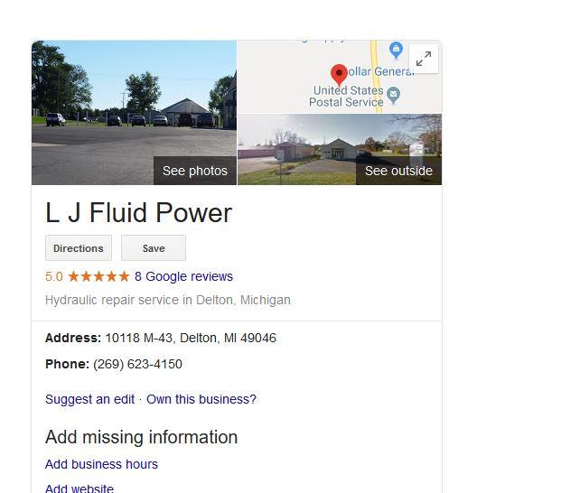Open the See photos overlay
Image resolution: width=561 pixels, height=493 pixels.
(x=195, y=171)
